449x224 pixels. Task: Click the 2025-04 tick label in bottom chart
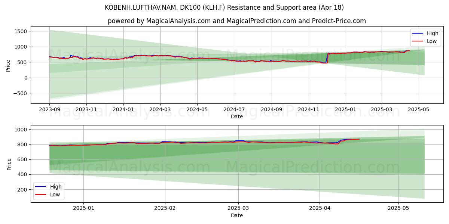(x=320, y=209)
